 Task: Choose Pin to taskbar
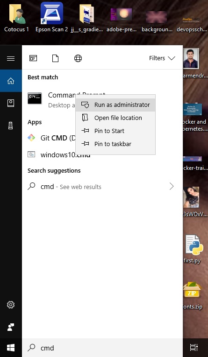[x=115, y=144]
